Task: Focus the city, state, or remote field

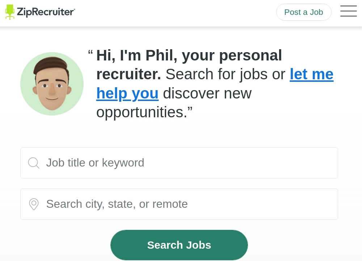Action: [x=188, y=204]
